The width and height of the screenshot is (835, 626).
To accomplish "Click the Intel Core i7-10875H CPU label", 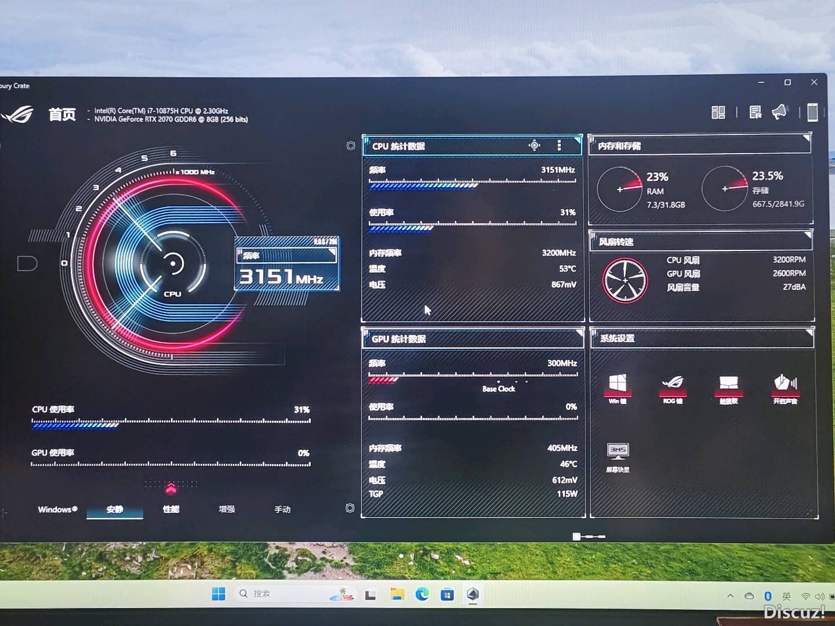I will 161,111.
